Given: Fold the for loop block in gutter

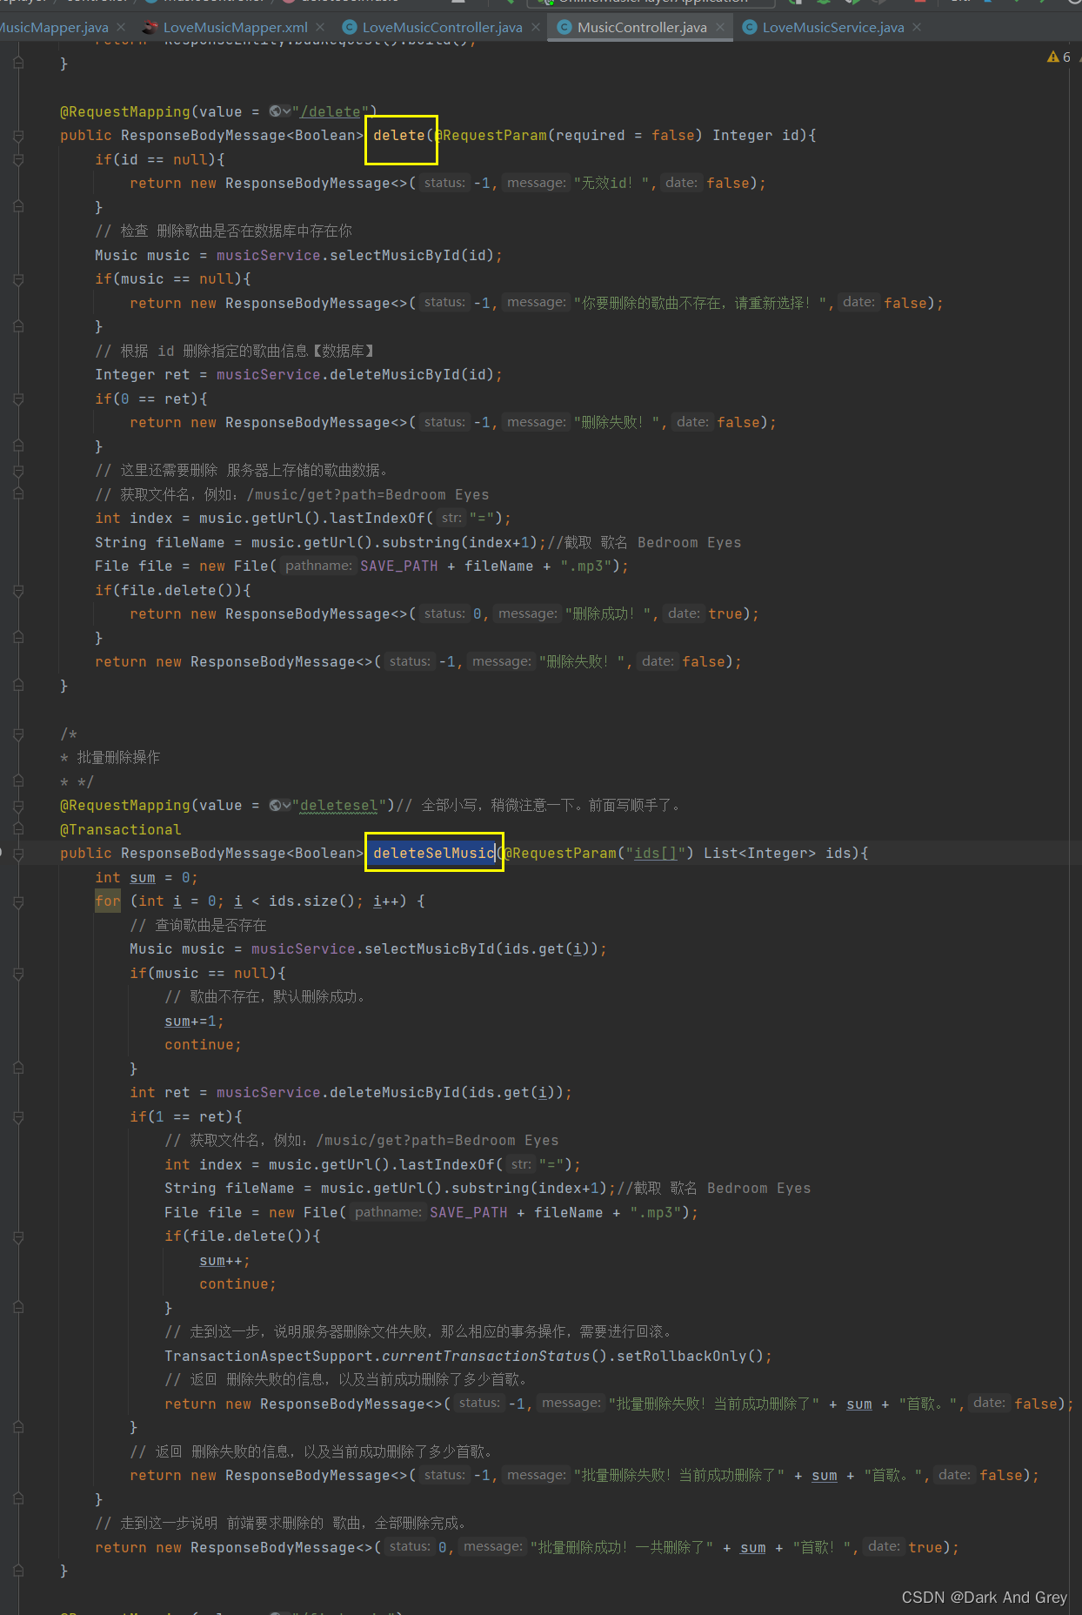Looking at the screenshot, I should pos(18,901).
